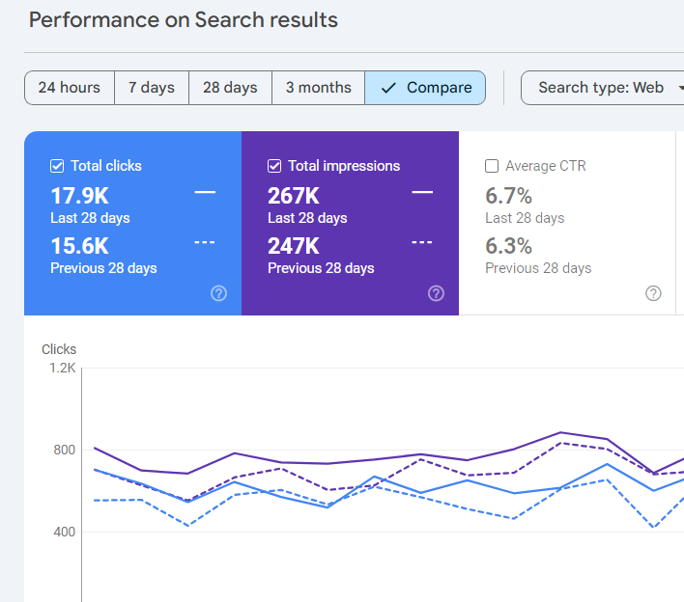Viewport: 684px width, 602px height.
Task: Enable the Average CTR checkbox
Action: click(x=492, y=166)
